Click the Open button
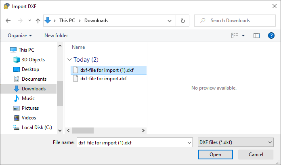Screen dimensions: 281x165 click(215, 155)
